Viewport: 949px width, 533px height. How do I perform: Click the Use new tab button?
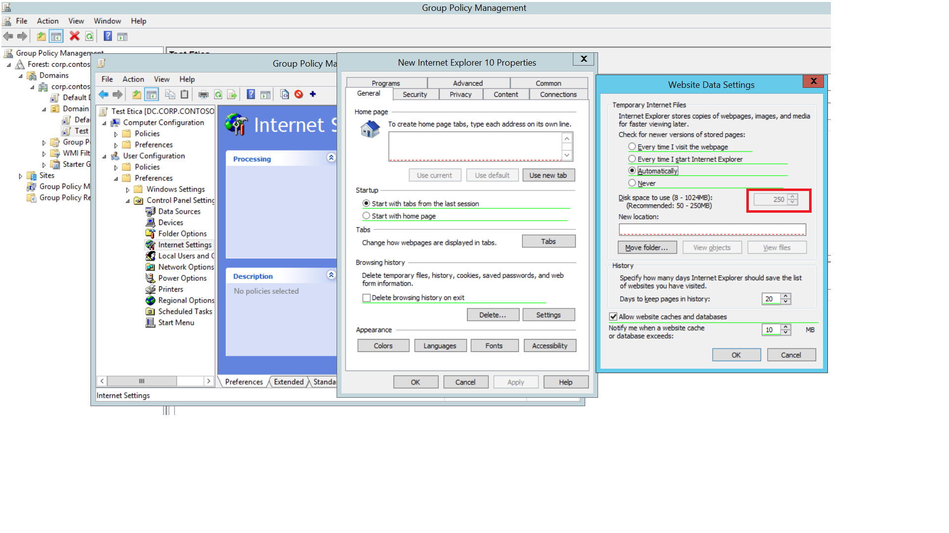(549, 175)
